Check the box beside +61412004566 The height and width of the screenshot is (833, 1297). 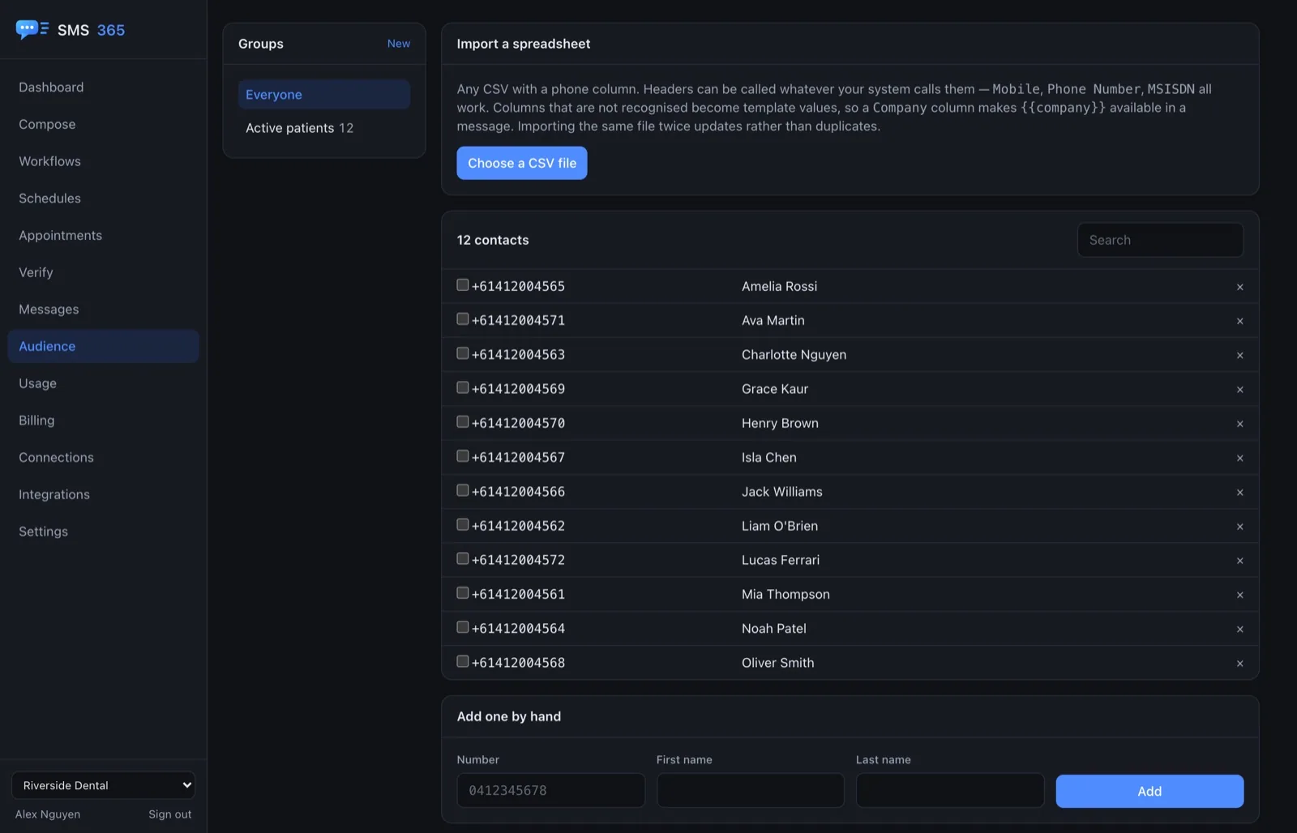pyautogui.click(x=463, y=490)
